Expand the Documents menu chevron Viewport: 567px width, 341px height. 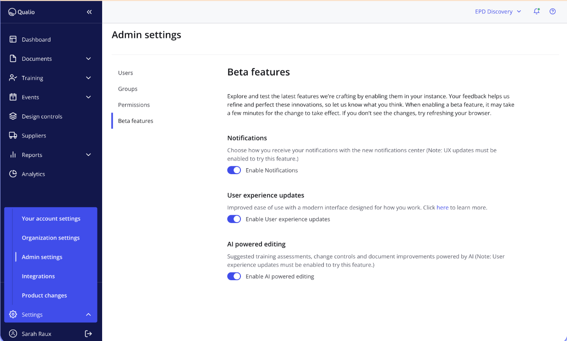click(88, 59)
